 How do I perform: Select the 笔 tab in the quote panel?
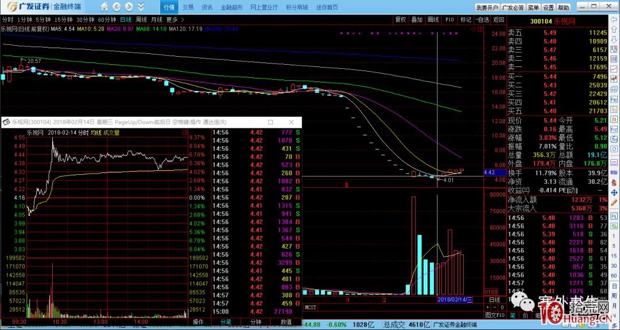[513, 316]
